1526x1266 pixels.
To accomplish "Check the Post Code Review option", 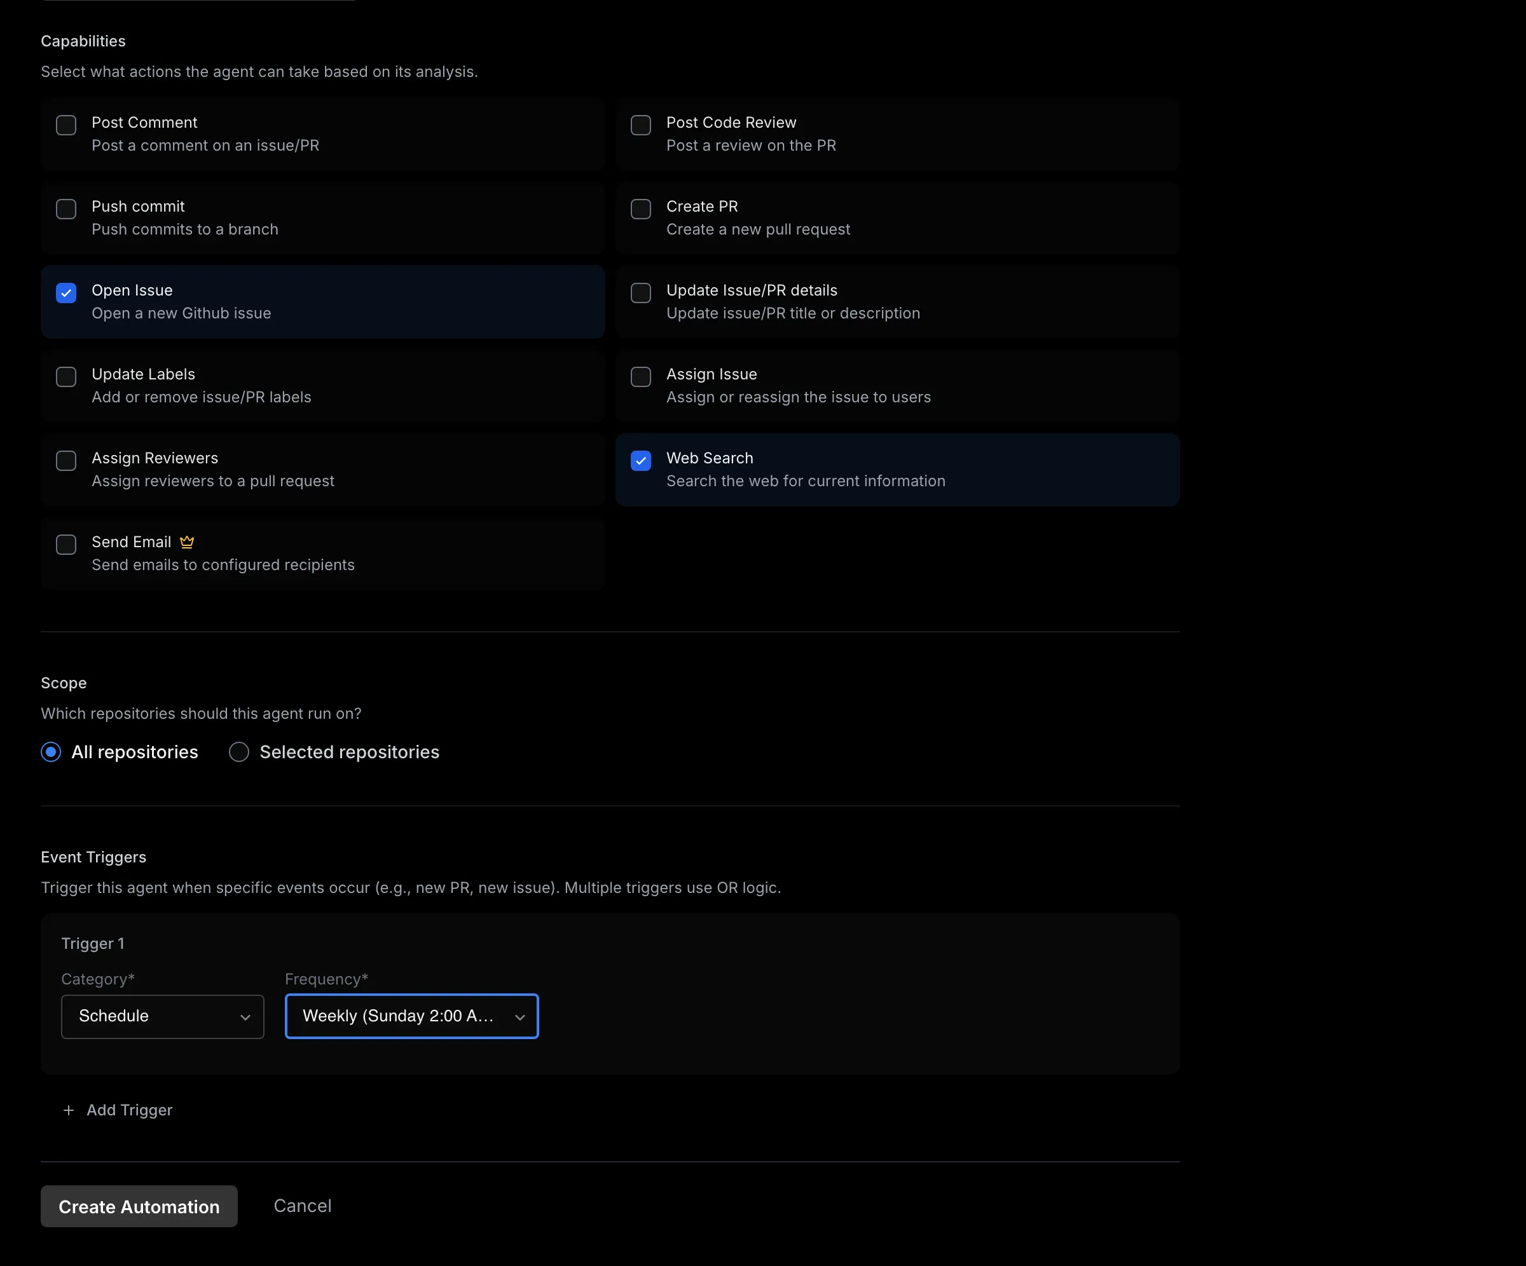I will click(641, 125).
